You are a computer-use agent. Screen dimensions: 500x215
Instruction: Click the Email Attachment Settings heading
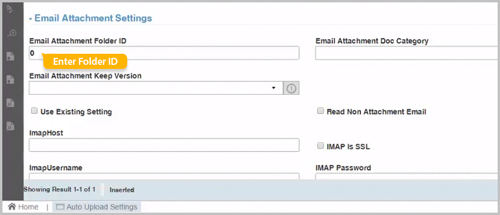tap(93, 18)
